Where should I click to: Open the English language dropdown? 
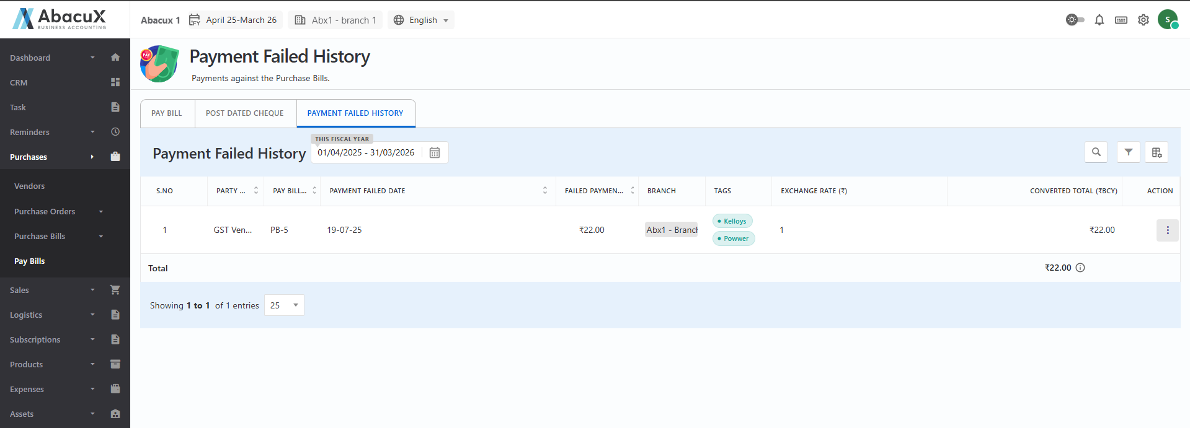pos(422,20)
